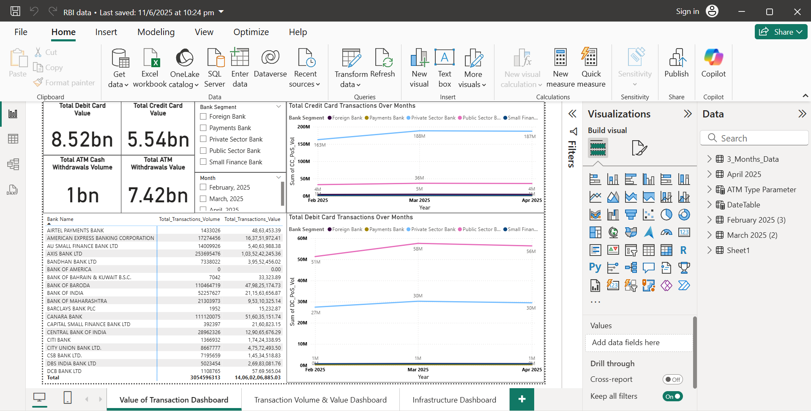Click Sign in
This screenshot has height=411, width=811.
[687, 11]
